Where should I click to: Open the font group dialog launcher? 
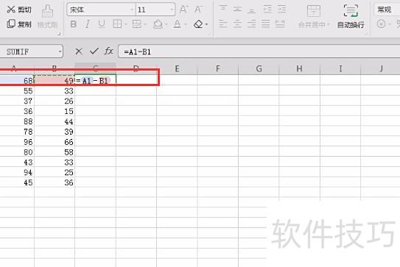(211, 33)
